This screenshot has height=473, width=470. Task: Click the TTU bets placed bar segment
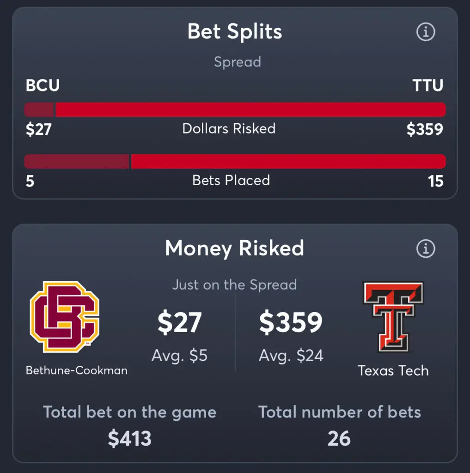(288, 161)
